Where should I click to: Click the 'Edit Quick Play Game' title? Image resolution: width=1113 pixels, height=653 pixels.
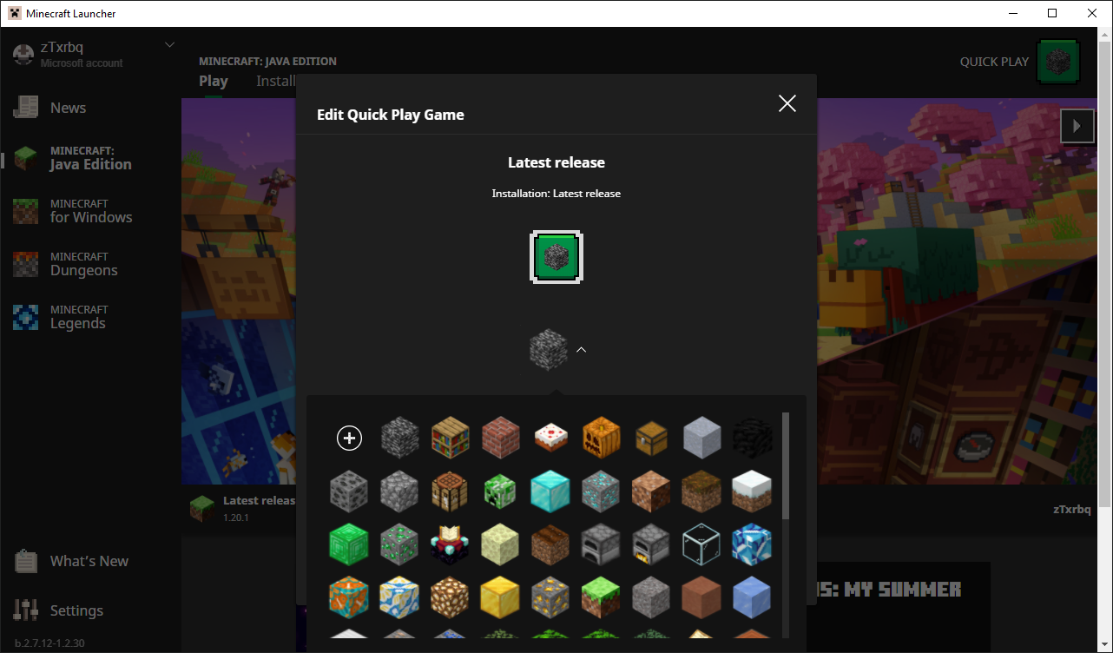coord(391,115)
